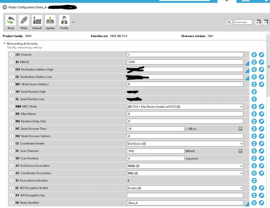Collapse all sections with minus icon
This screenshot has height=208, width=270.
click(x=265, y=22)
